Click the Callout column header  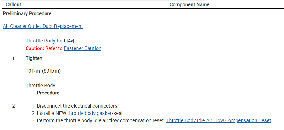coord(13,4)
